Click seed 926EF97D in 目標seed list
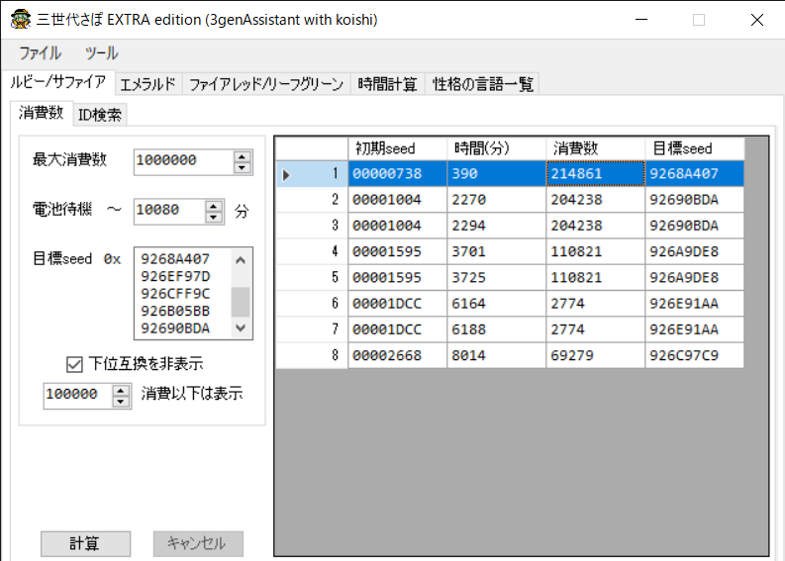 (x=175, y=276)
